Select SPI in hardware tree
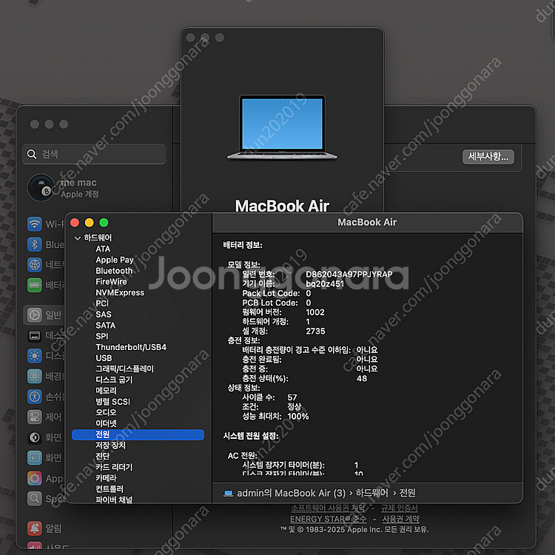The height and width of the screenshot is (555, 555). [x=102, y=336]
